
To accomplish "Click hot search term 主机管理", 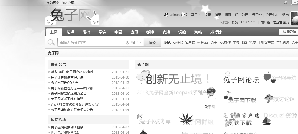I will (x=283, y=43).
